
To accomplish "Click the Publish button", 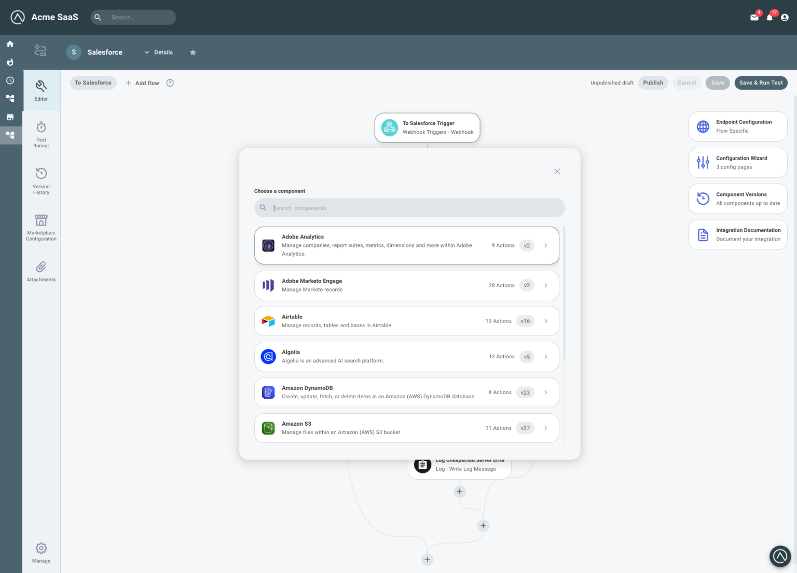I will (653, 83).
